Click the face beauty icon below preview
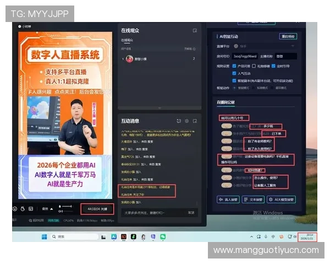This screenshot has height=264, width=330. pyautogui.click(x=15, y=209)
